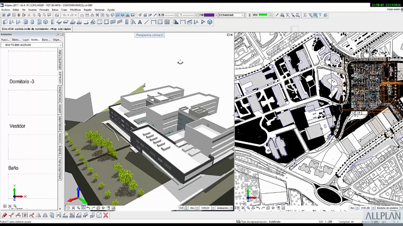This screenshot has height=226, width=403.
Task: Click the Baño assistant entry
Action: click(x=13, y=168)
